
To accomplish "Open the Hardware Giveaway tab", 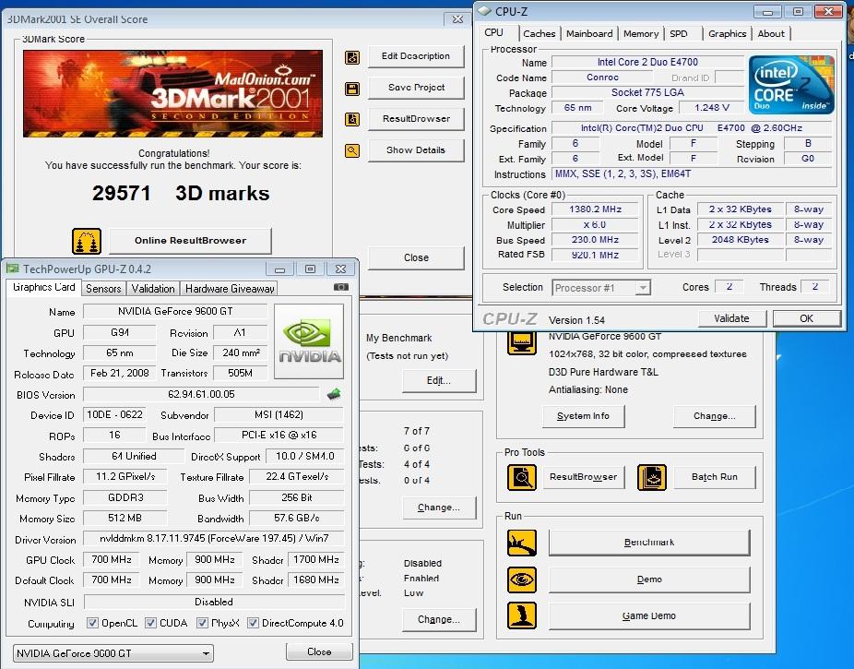I will (230, 289).
